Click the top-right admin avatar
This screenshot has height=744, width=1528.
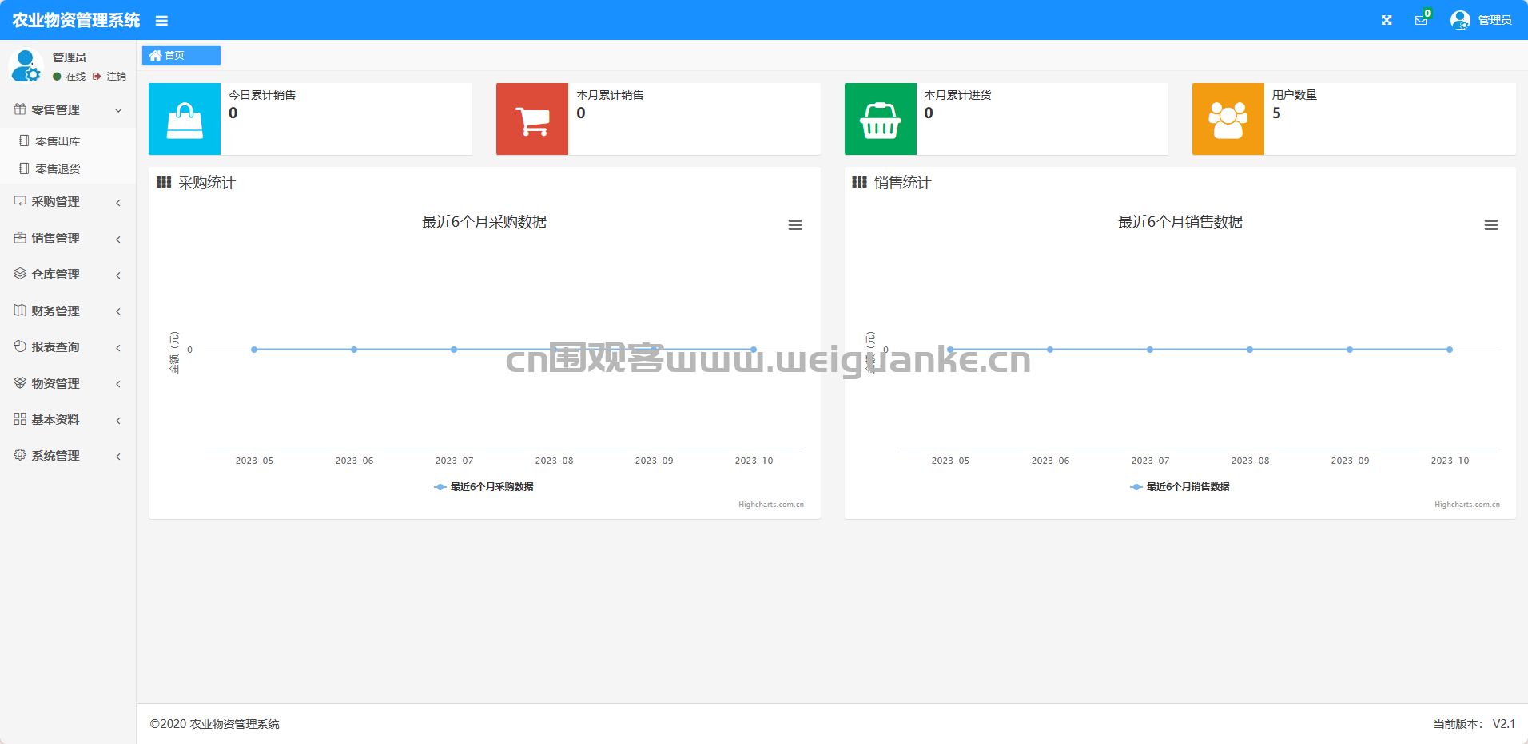[1460, 20]
